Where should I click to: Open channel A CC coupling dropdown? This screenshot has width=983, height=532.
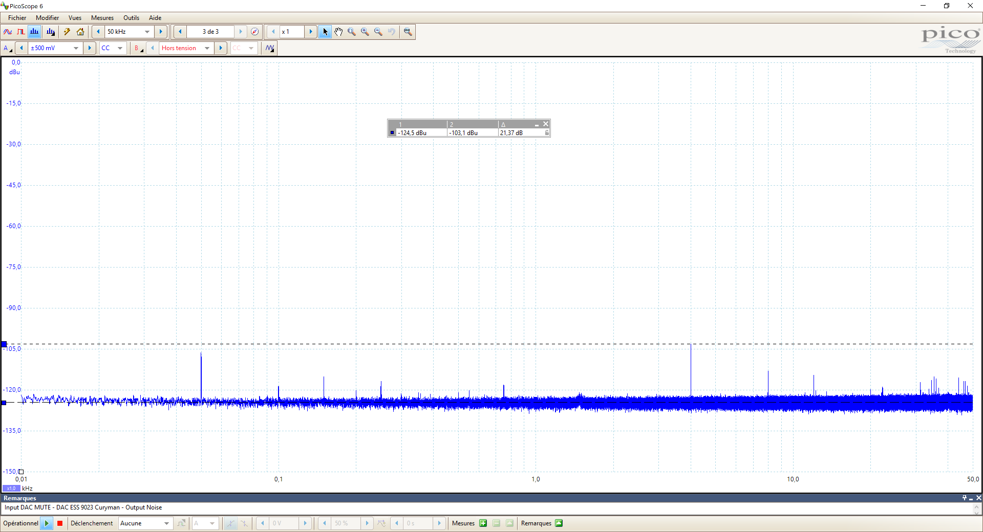click(120, 48)
